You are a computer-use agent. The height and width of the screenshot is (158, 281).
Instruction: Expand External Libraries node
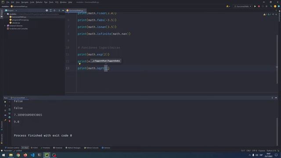point(5,25)
